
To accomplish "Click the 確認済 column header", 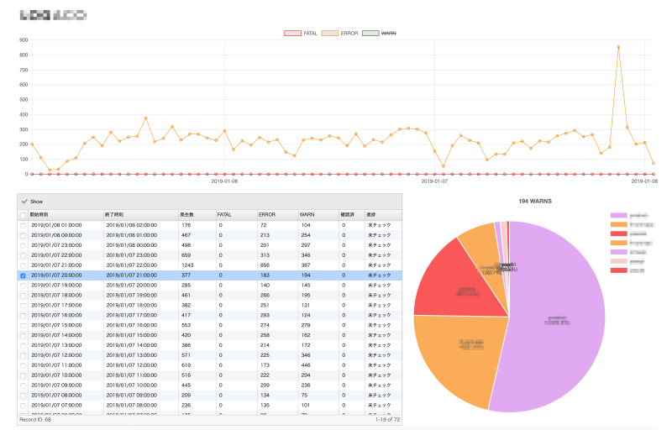I will 349,216.
